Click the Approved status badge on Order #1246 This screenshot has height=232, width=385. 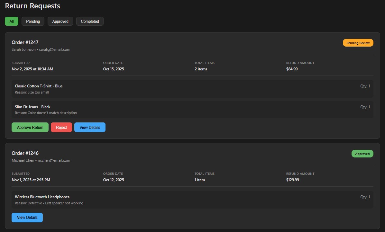coord(362,154)
